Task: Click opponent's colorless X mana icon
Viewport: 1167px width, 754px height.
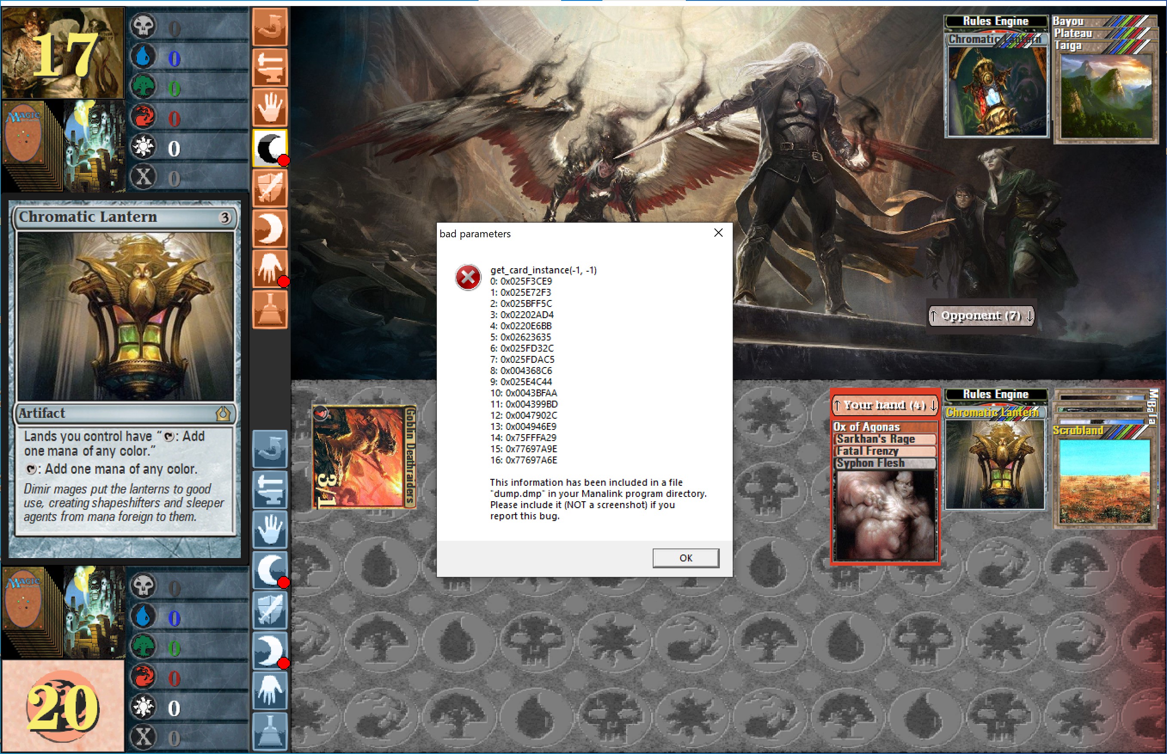Action: pyautogui.click(x=143, y=177)
